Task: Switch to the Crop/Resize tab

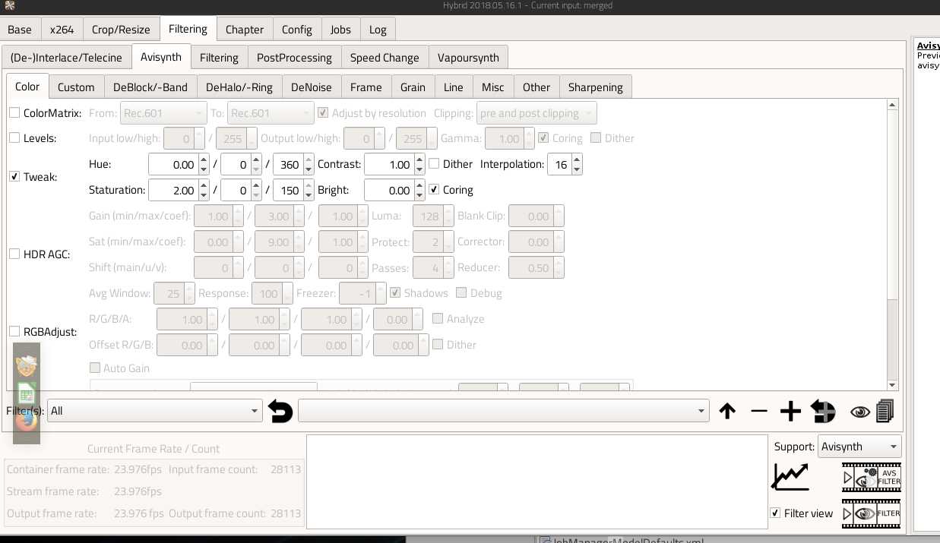Action: point(121,30)
